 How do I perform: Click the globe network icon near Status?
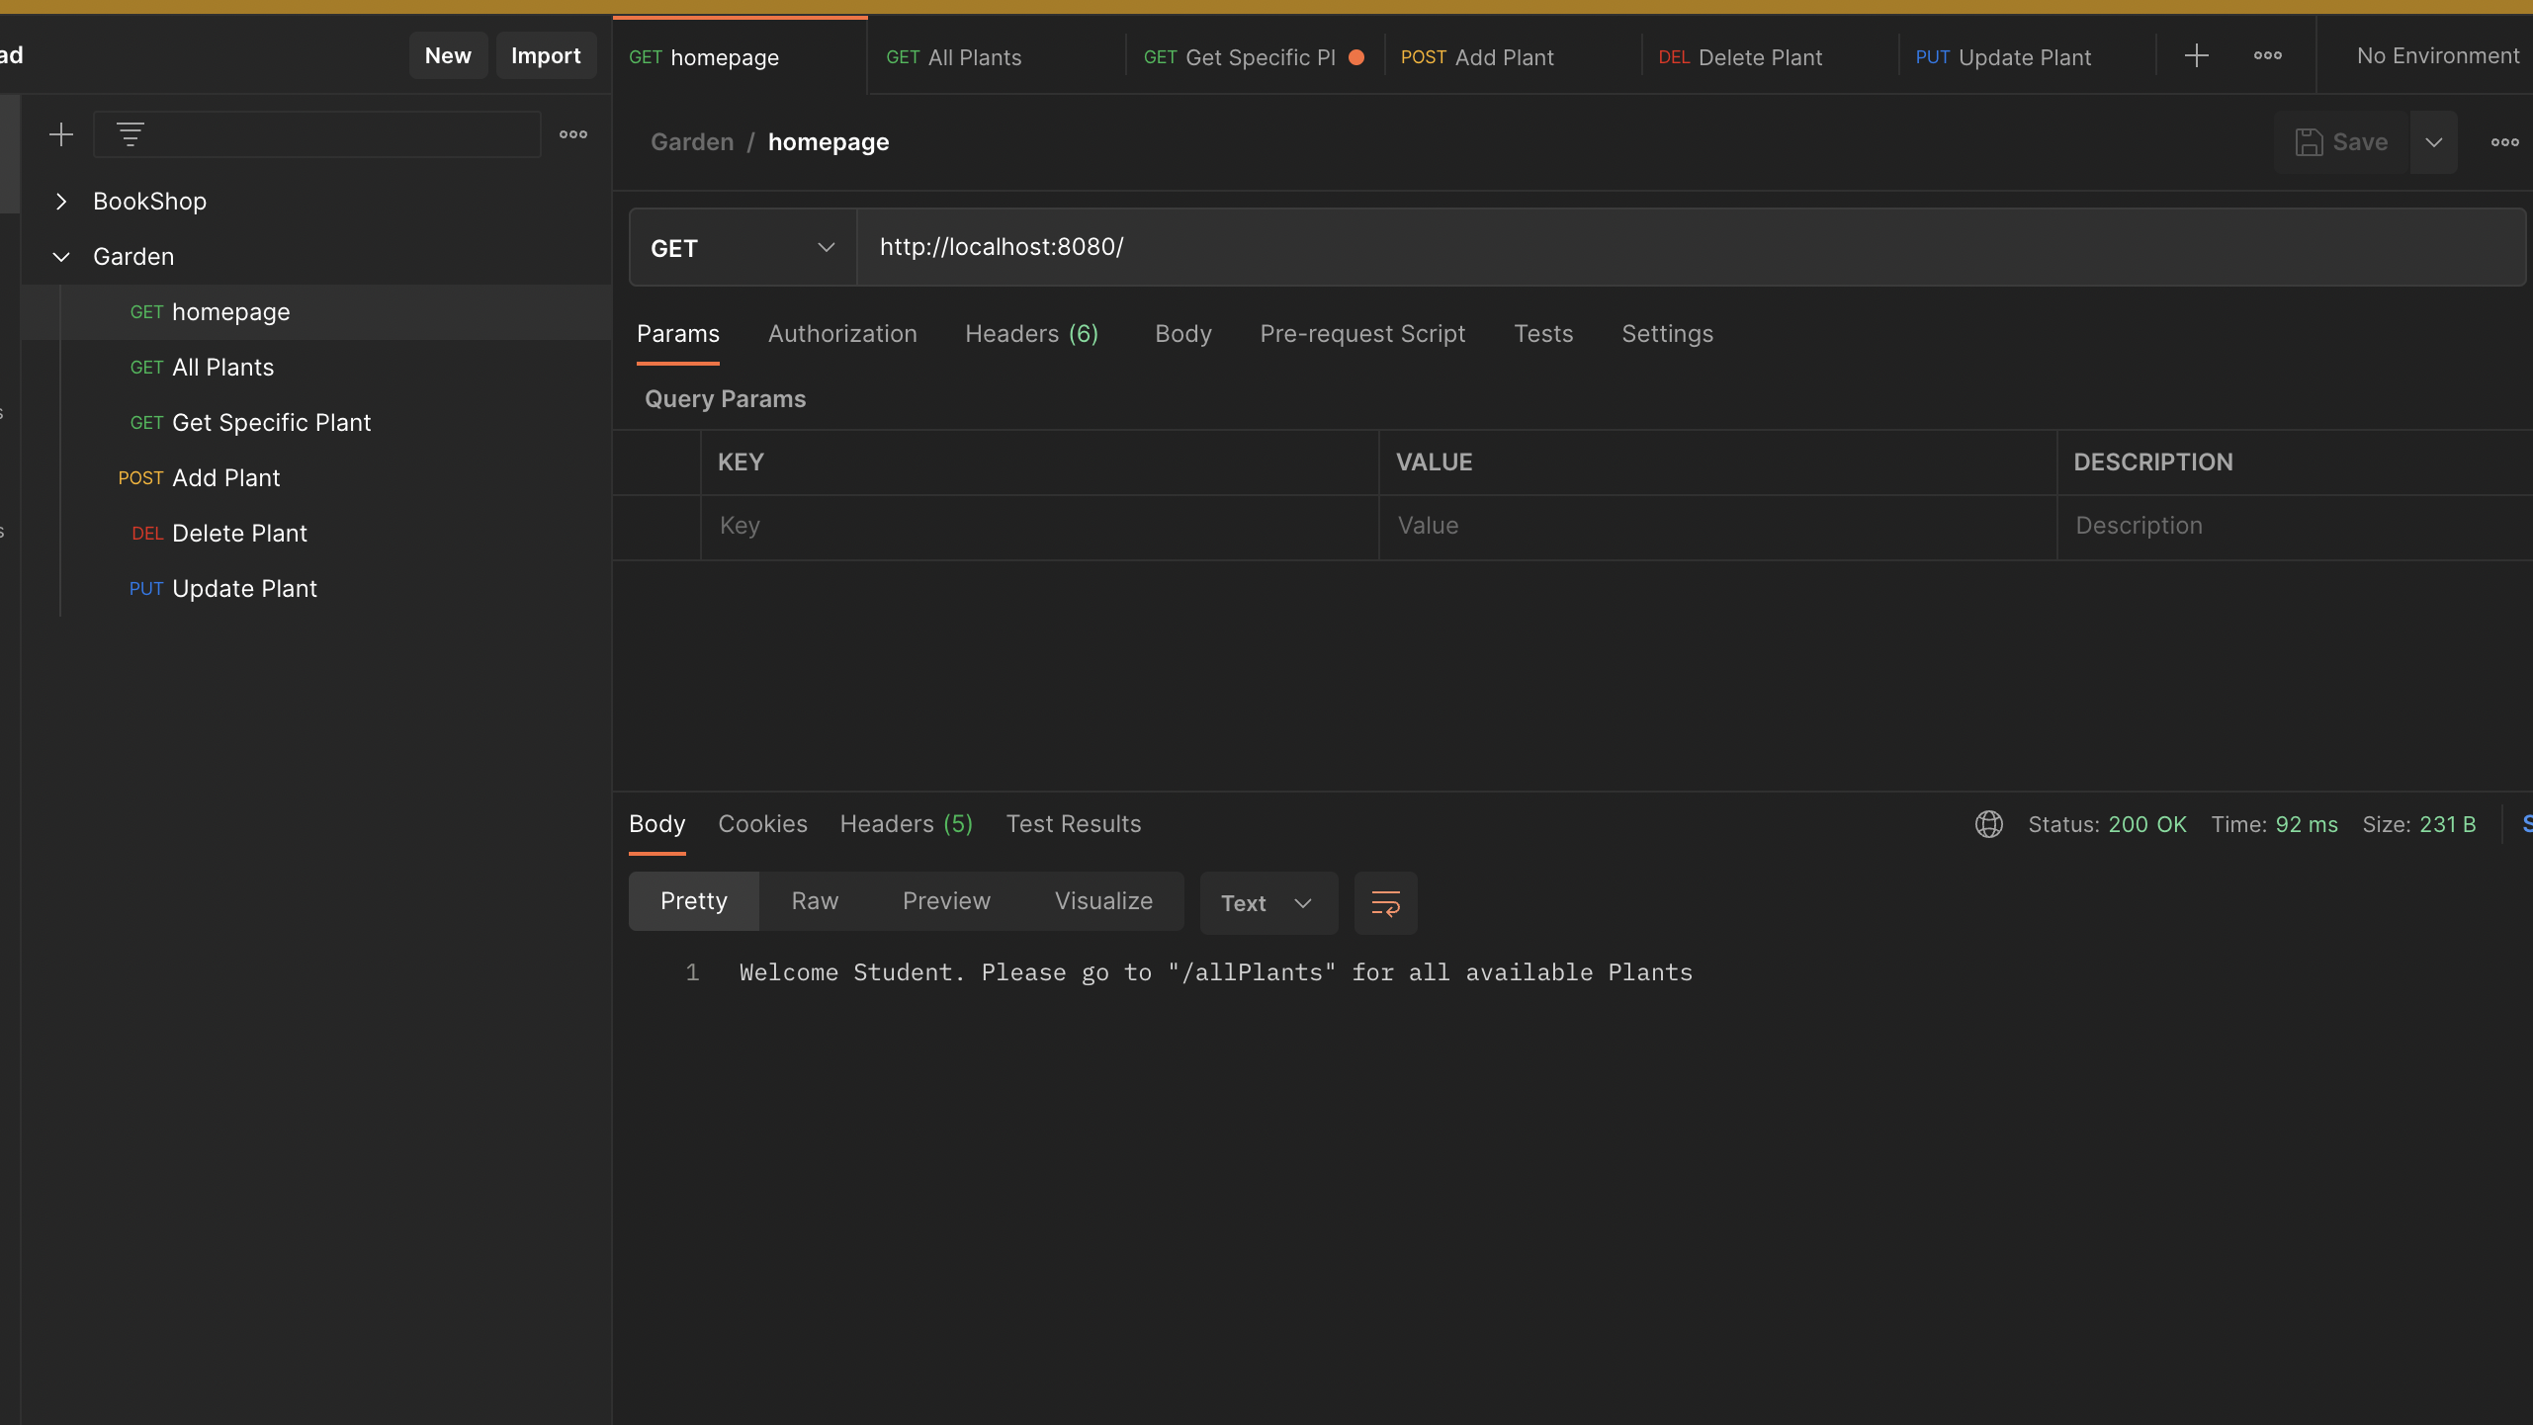(x=1988, y=824)
